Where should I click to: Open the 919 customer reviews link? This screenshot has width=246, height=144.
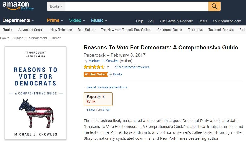click(x=132, y=67)
